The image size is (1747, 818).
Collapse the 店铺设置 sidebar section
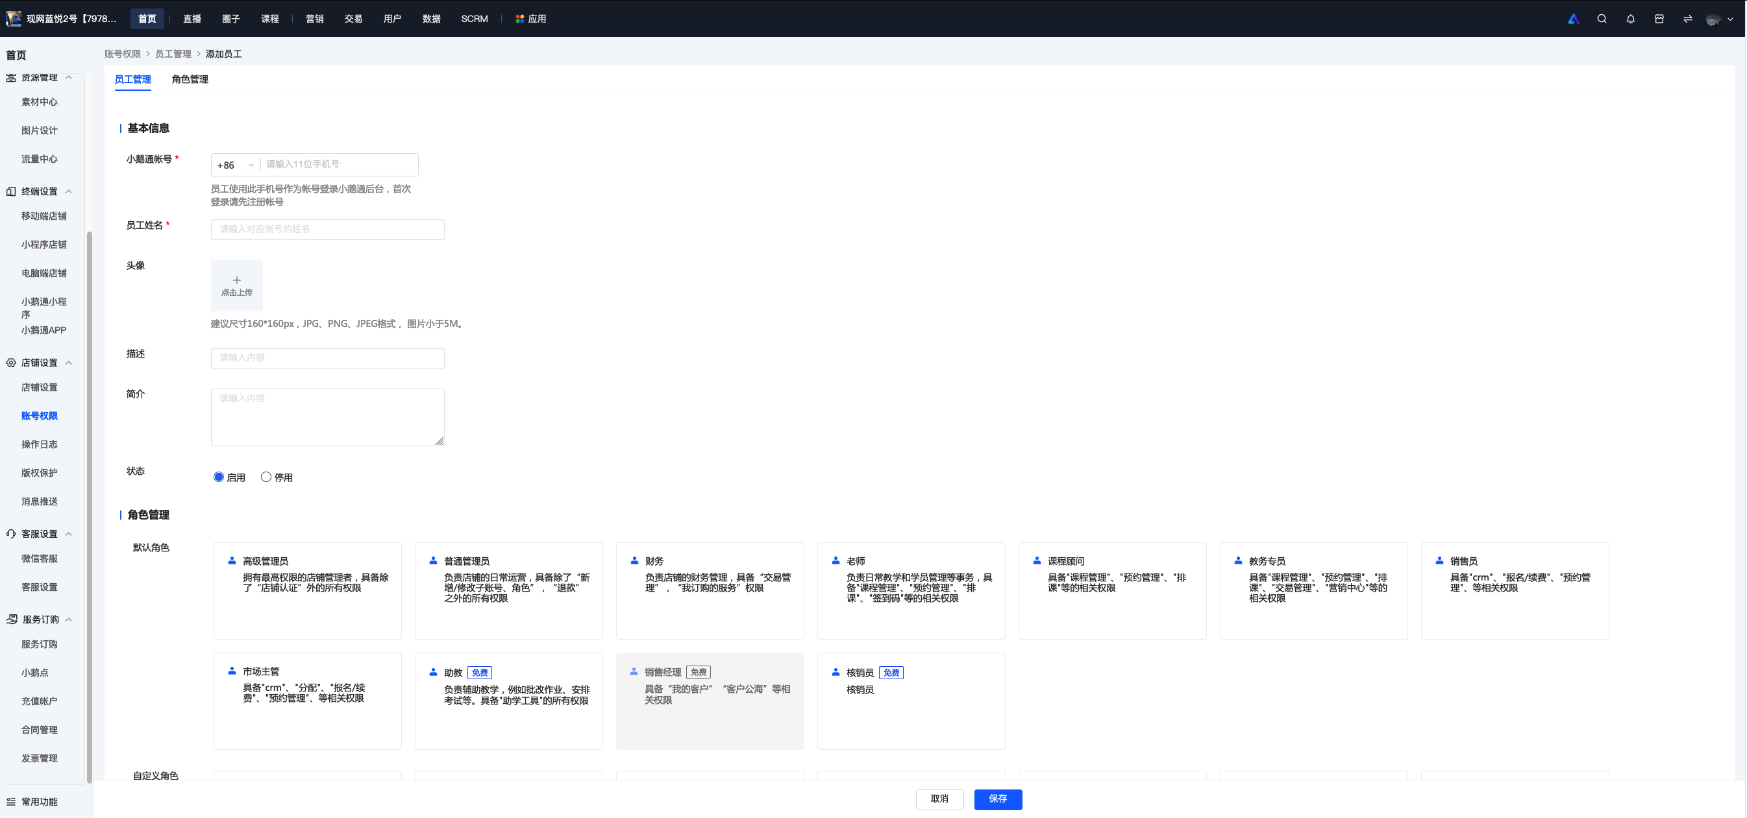[x=69, y=363]
